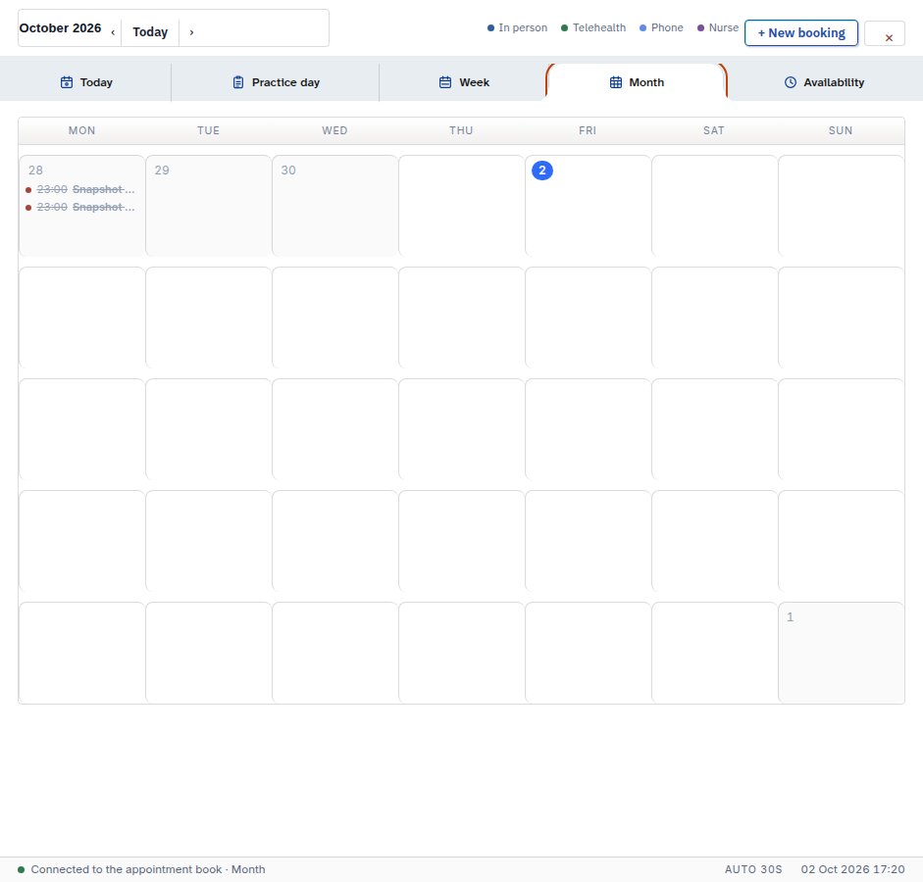Click the green connection status dot
This screenshot has height=882, width=923.
click(22, 869)
